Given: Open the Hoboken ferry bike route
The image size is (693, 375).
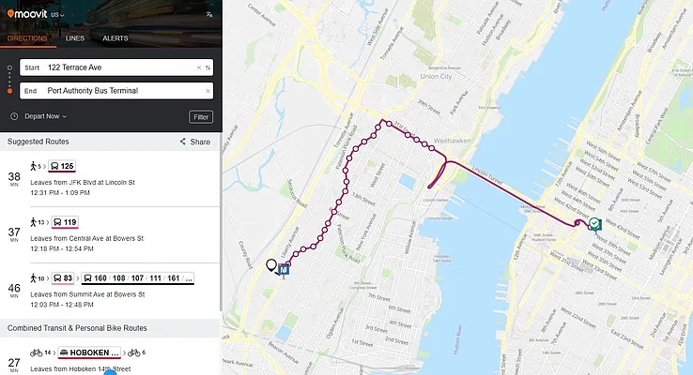Looking at the screenshot, I should pos(110,356).
